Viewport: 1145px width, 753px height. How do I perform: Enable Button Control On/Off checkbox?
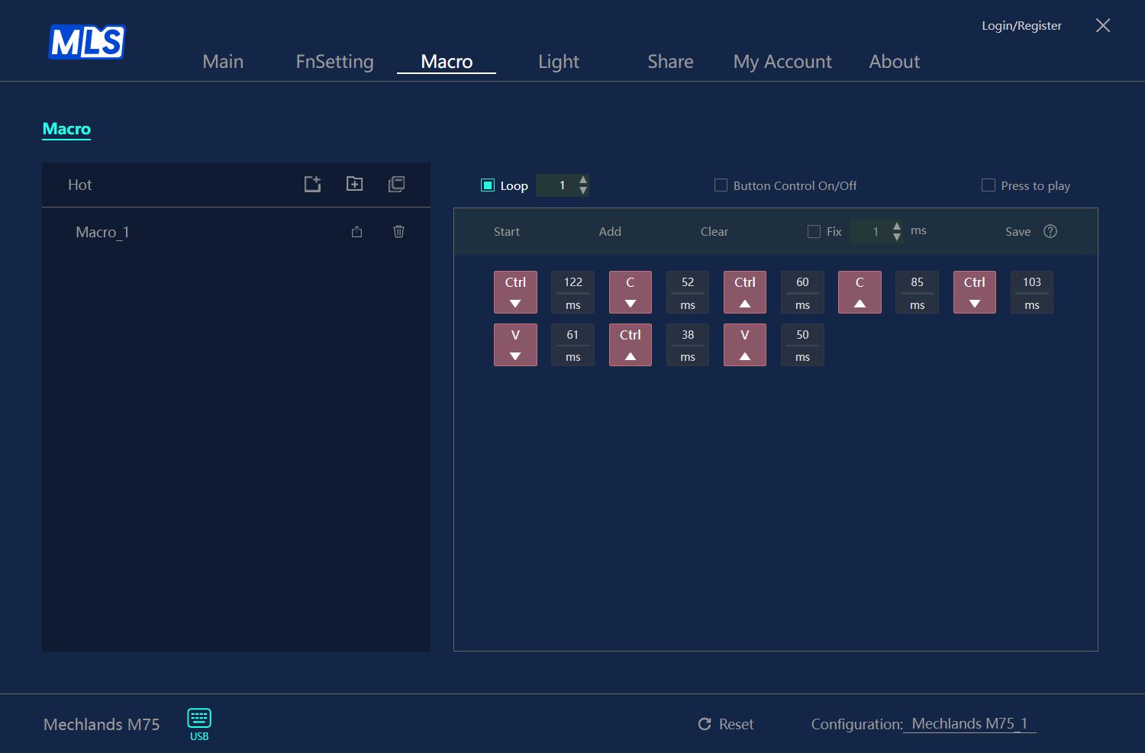click(721, 185)
